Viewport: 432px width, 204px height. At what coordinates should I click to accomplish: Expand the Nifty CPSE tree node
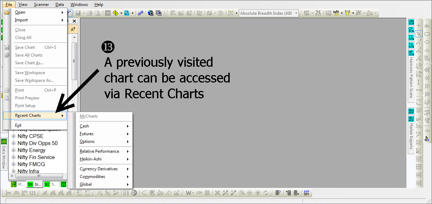pyautogui.click(x=14, y=136)
